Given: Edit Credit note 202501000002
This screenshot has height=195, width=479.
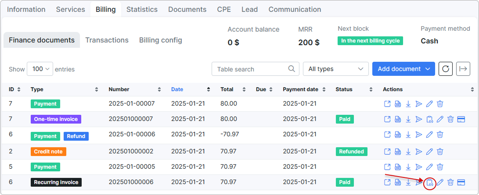Looking at the screenshot, I should pos(429,152).
